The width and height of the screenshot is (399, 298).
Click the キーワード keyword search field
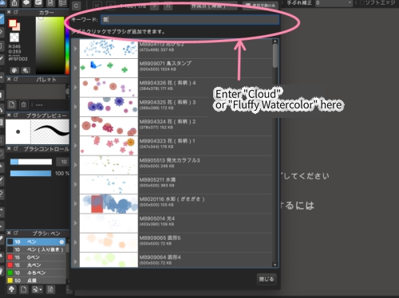click(x=191, y=19)
